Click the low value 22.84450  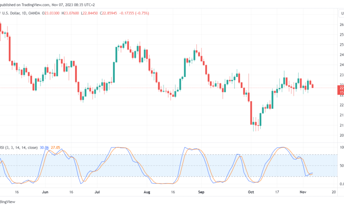coord(90,13)
